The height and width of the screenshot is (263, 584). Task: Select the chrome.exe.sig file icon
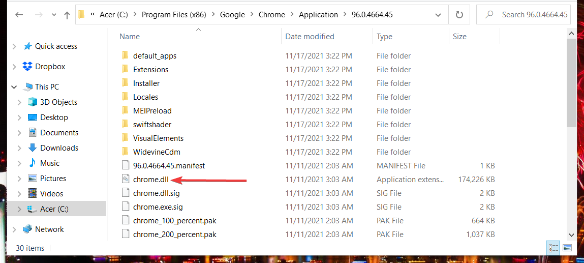[x=126, y=207]
